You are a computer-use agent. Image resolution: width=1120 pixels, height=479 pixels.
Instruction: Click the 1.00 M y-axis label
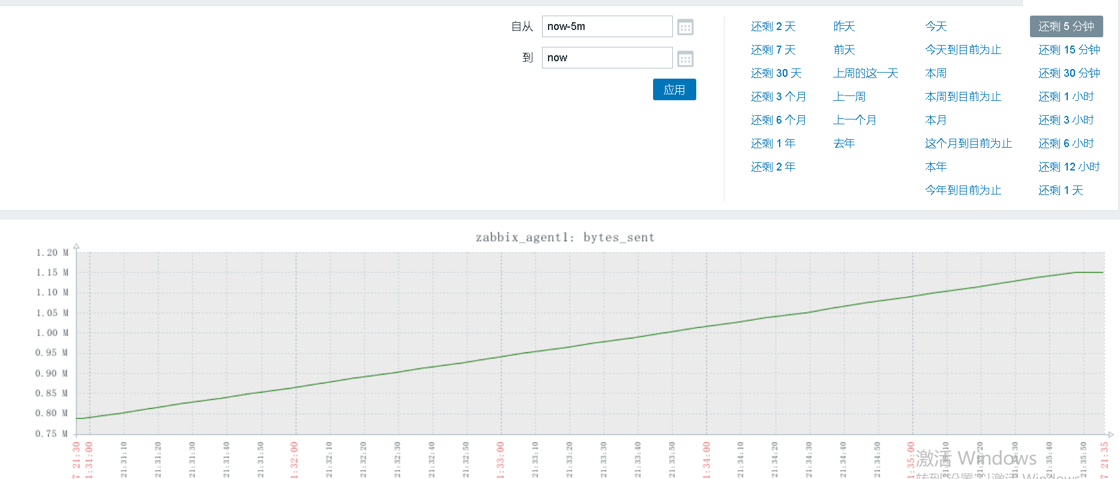[52, 333]
